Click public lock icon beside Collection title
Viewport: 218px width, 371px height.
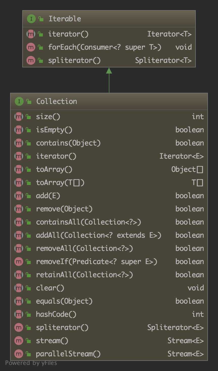[29, 101]
